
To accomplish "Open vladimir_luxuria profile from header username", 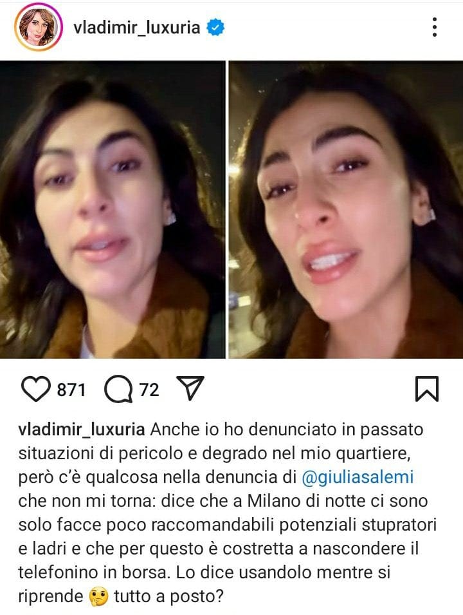I will (x=137, y=28).
